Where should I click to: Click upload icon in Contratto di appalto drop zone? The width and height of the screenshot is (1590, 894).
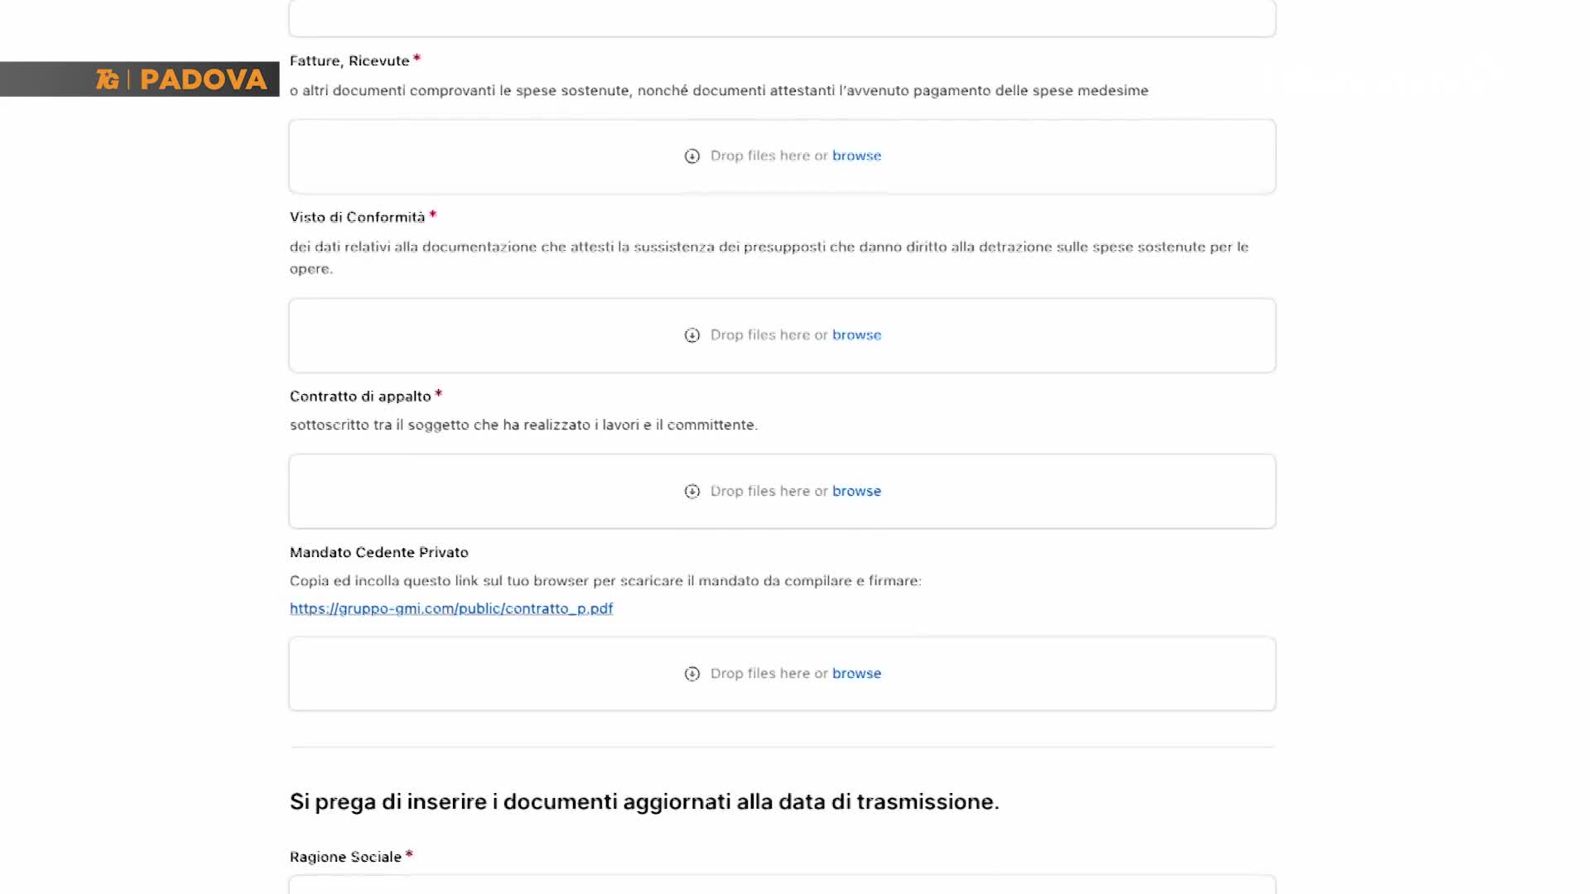(692, 492)
